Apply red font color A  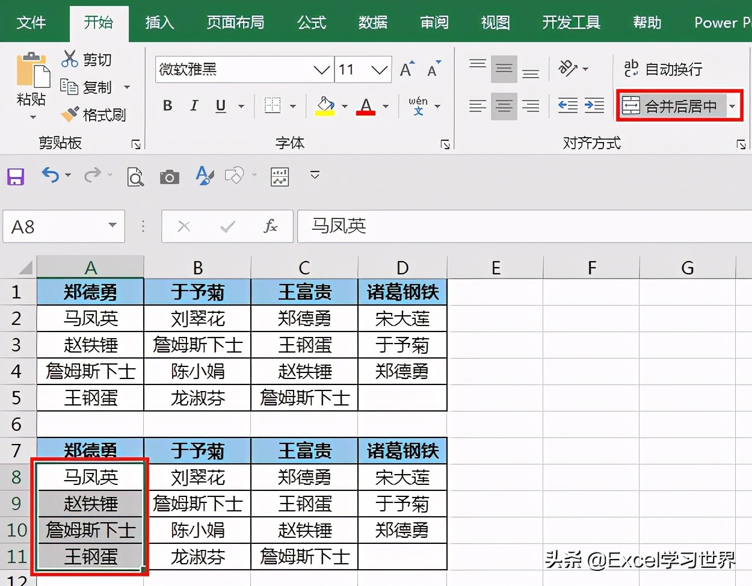[x=366, y=106]
